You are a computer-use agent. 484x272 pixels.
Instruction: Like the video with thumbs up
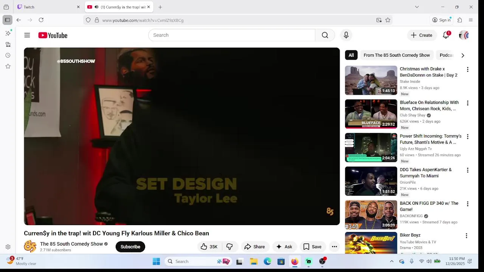[209, 247]
